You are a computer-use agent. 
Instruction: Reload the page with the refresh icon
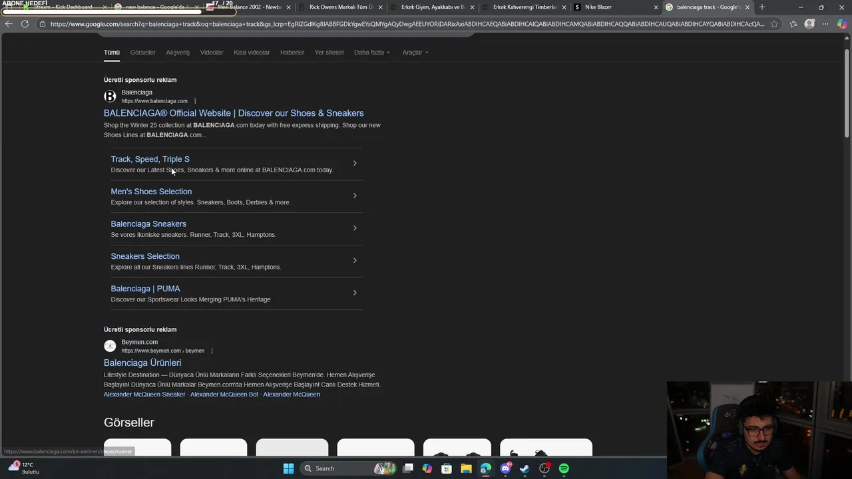coord(25,24)
